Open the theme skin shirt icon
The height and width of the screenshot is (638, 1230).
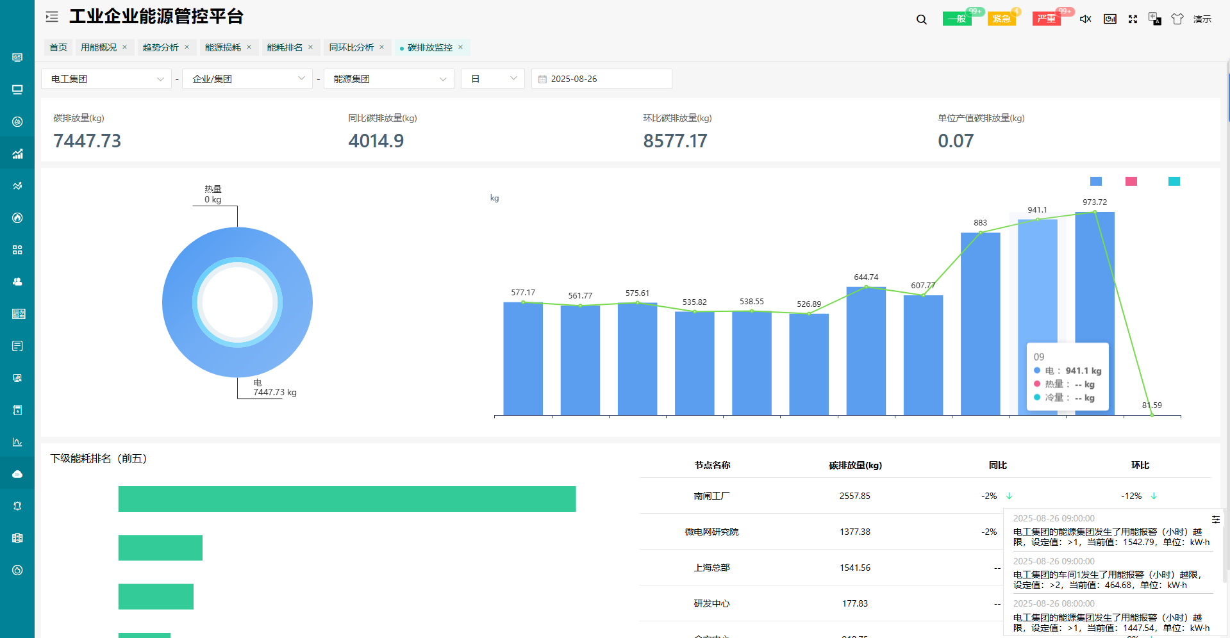1177,19
